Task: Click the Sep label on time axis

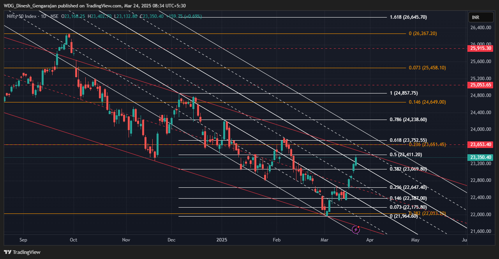Action: click(23, 240)
